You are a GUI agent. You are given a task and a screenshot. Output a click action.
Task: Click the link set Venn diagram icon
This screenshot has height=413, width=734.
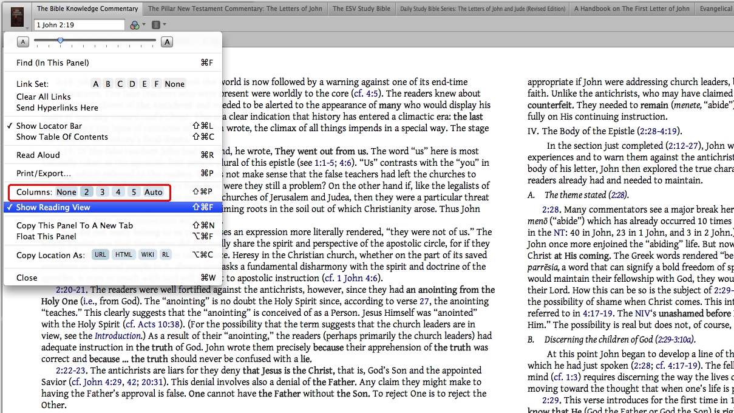(135, 25)
